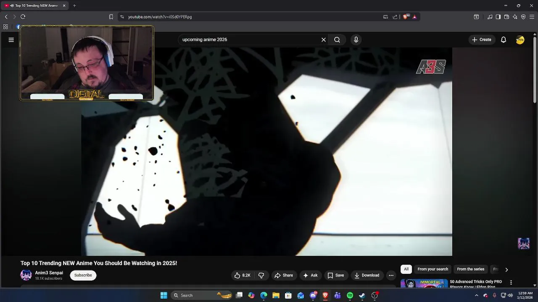The width and height of the screenshot is (538, 302).
Task: Clear the YouTube search box text
Action: (324, 40)
